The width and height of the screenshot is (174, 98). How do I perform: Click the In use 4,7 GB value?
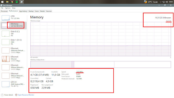tap(40, 75)
